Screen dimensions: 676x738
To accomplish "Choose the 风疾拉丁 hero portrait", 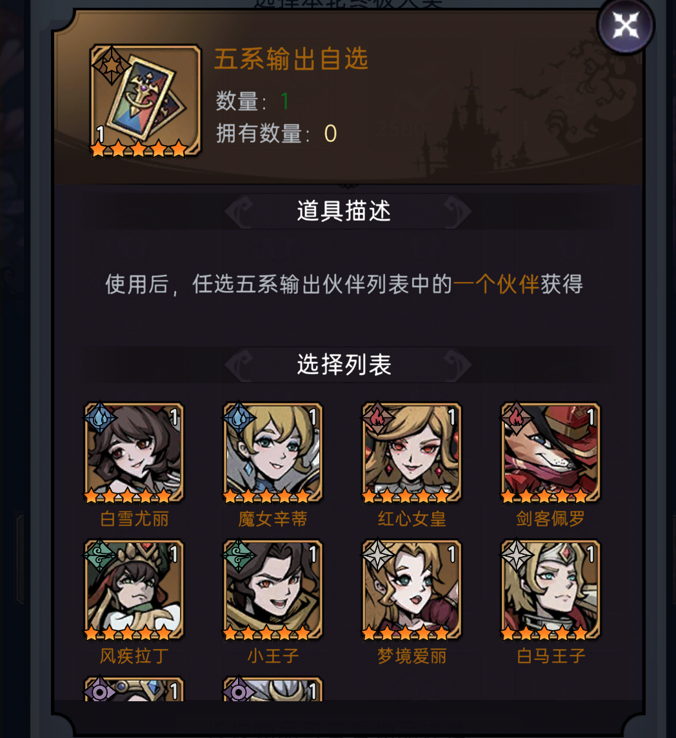I will click(x=134, y=590).
